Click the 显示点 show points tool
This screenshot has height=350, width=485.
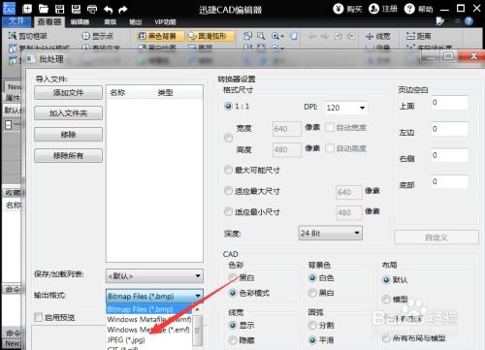[x=98, y=36]
